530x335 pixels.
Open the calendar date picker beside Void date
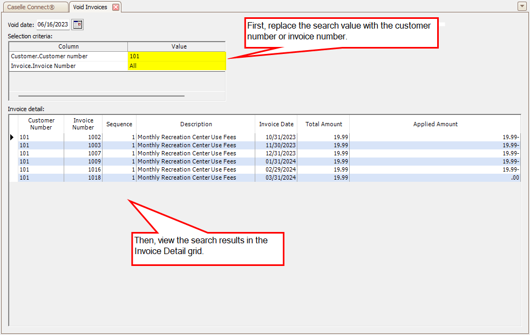[x=77, y=24]
